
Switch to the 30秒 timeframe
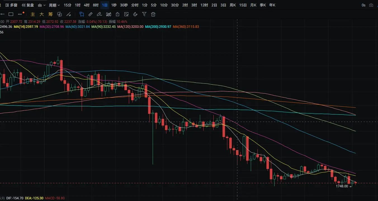pyautogui.click(x=124, y=5)
